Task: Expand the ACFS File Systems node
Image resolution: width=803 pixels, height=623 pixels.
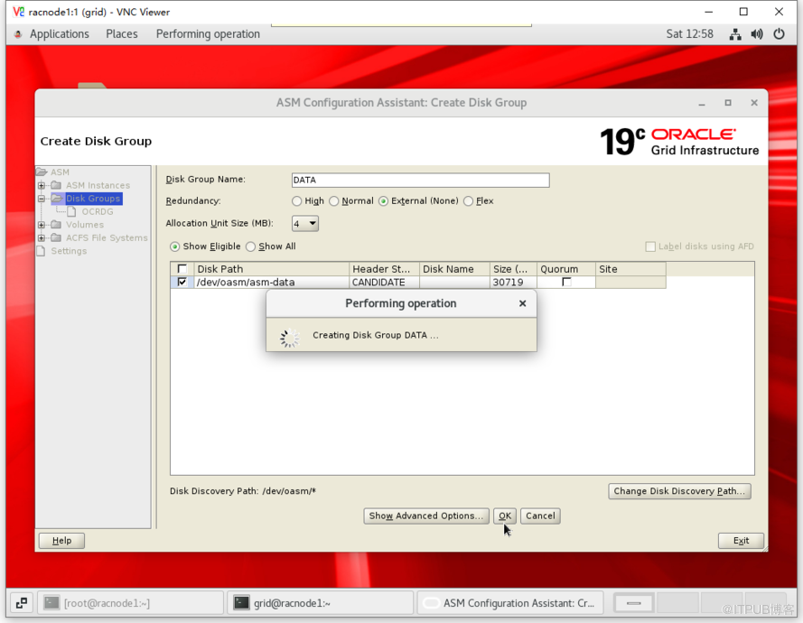Action: point(42,237)
